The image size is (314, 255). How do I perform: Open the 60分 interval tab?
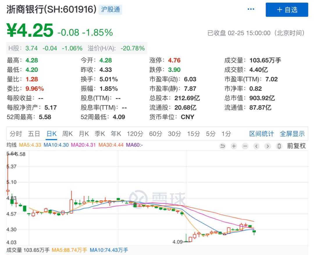156,134
